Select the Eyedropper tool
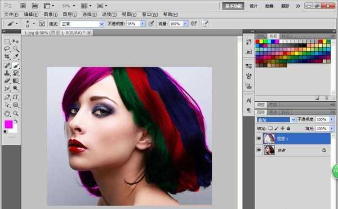 point(16,56)
